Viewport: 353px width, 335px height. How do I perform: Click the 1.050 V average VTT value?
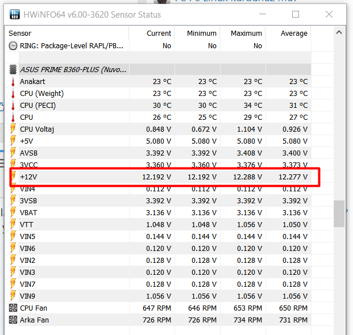point(295,224)
